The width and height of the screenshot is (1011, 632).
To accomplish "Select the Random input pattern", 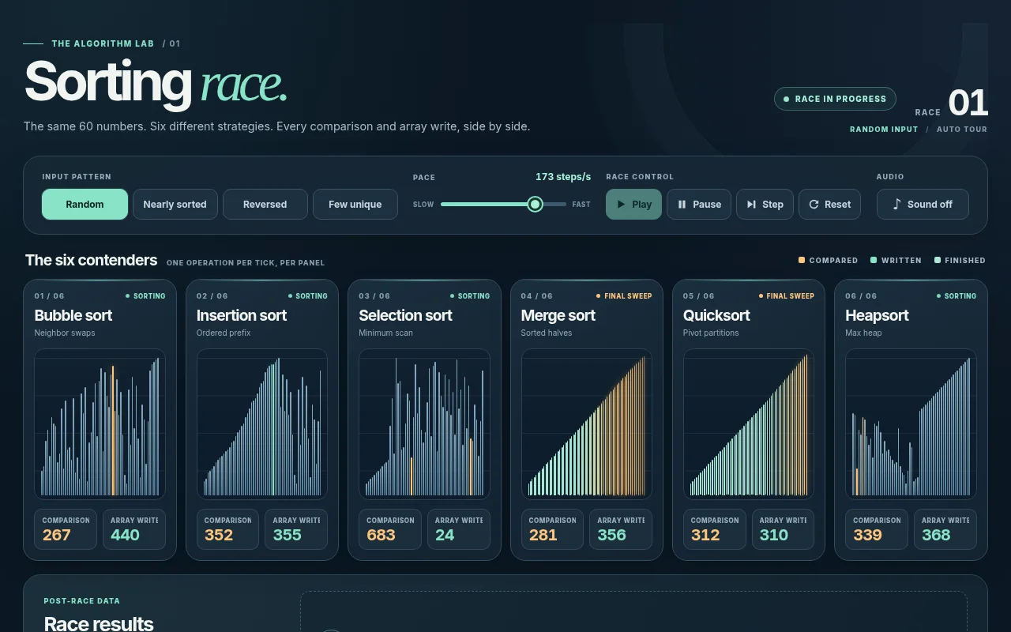I will 85,204.
